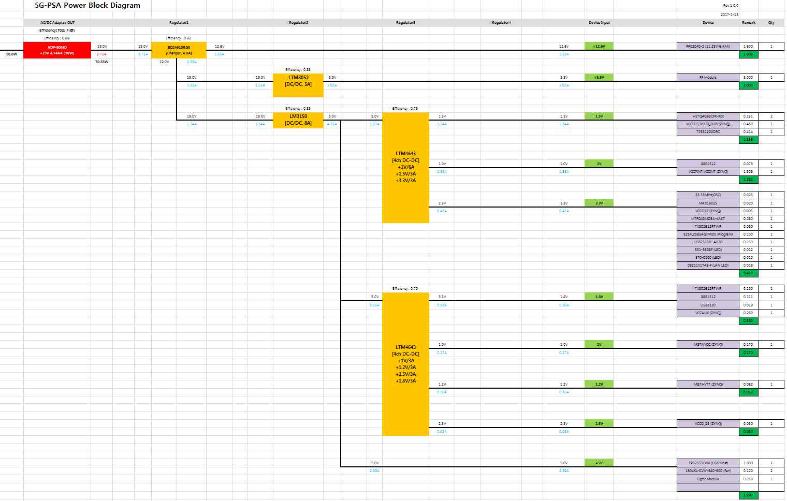Screen dimensions: 787x501
Task: Click the '70.65W' power value cell
Action: tap(102, 62)
